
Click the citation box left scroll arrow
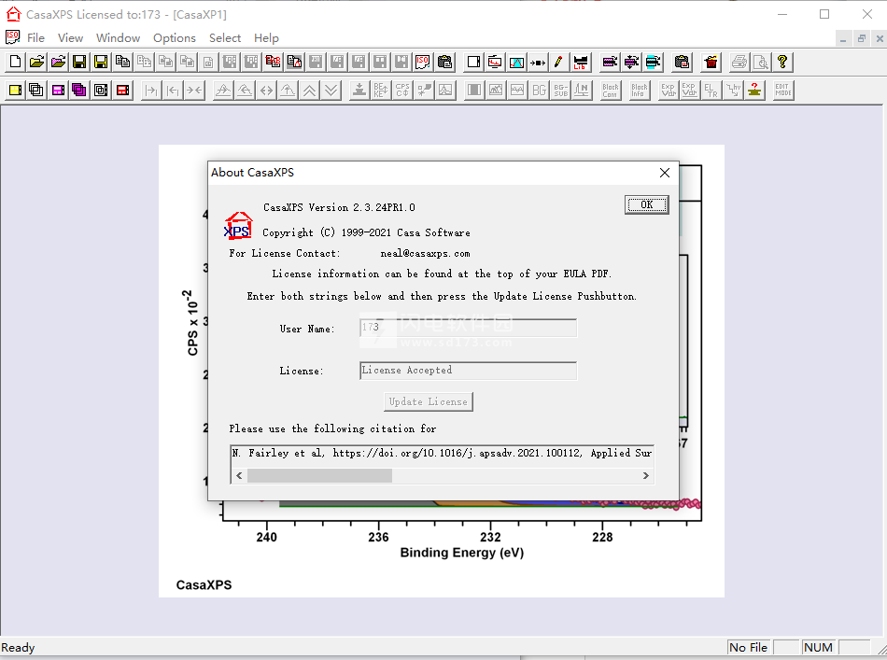[239, 476]
